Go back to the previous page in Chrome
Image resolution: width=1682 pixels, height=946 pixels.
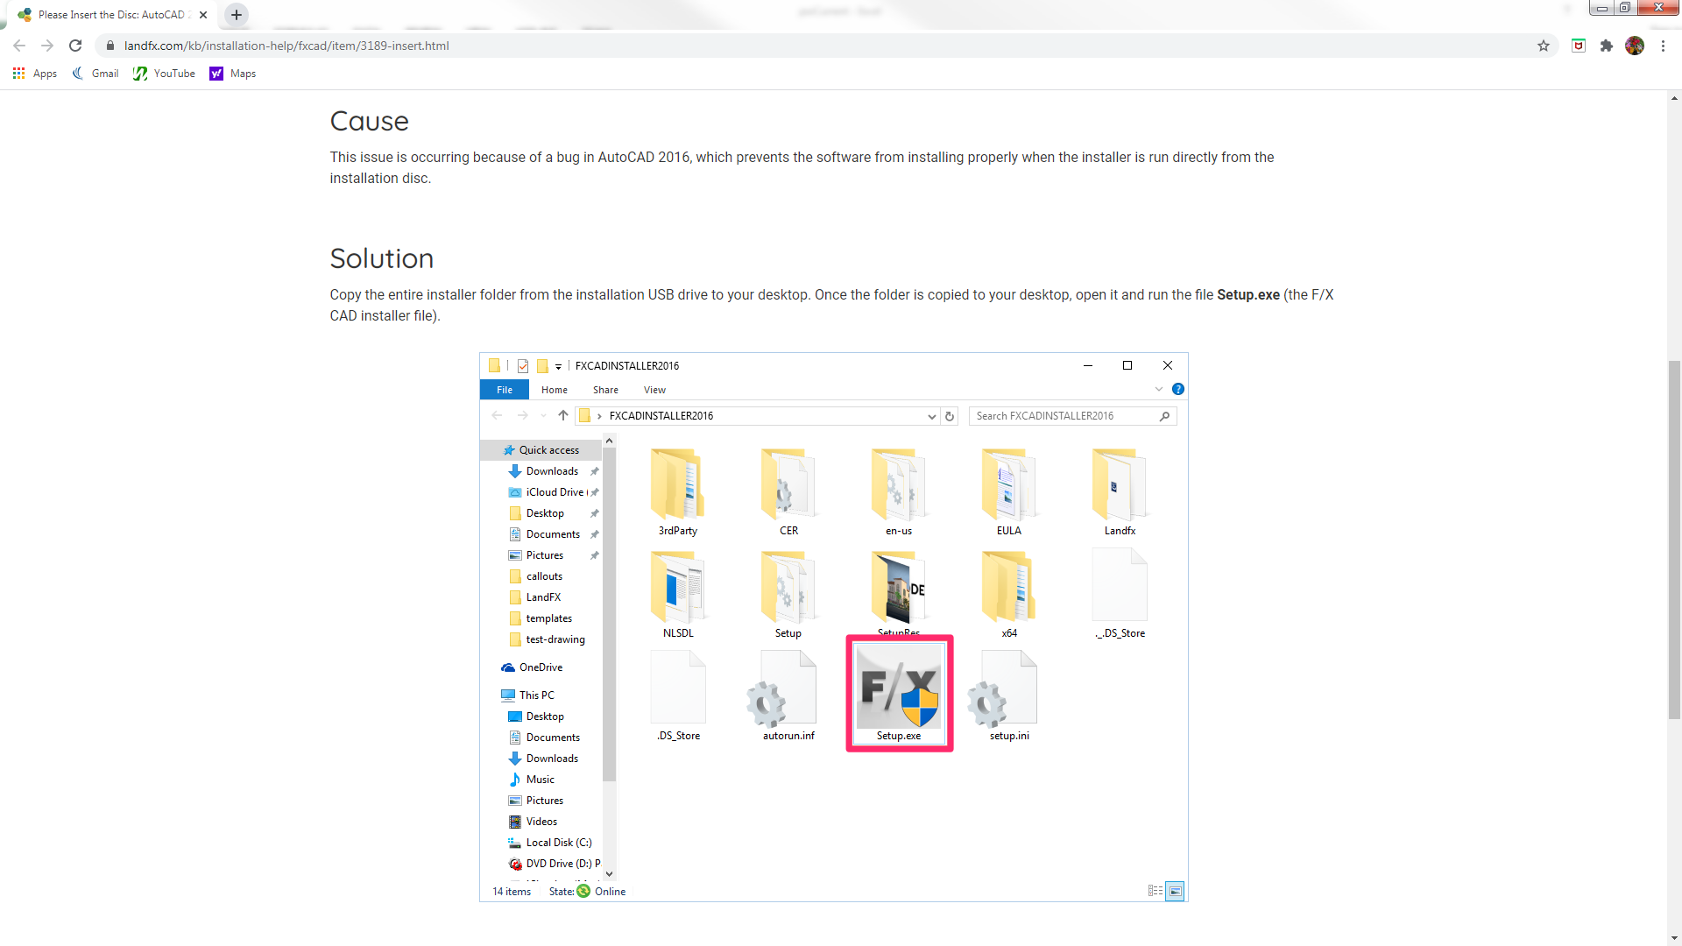19,46
